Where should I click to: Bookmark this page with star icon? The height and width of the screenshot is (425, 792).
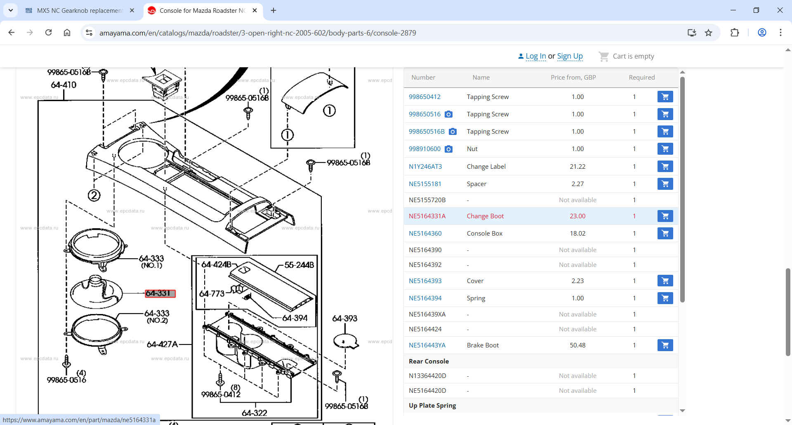[x=708, y=33]
